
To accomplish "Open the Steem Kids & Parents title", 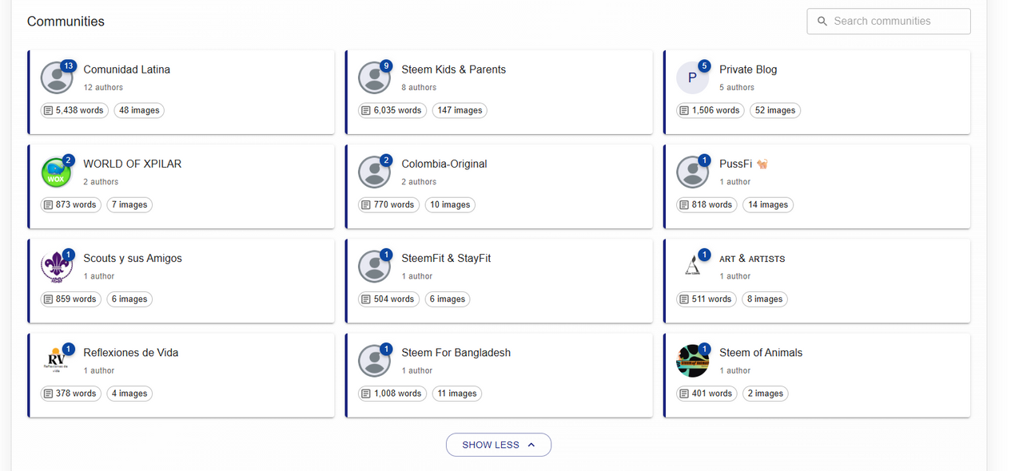I will click(x=454, y=69).
